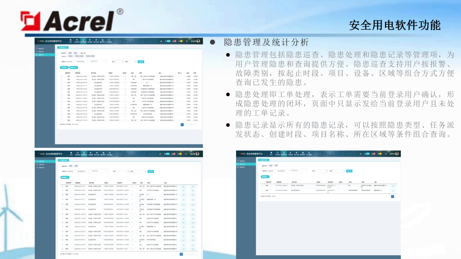Click monitor icon in the 隐患巡查 screenshot header

tap(186, 154)
